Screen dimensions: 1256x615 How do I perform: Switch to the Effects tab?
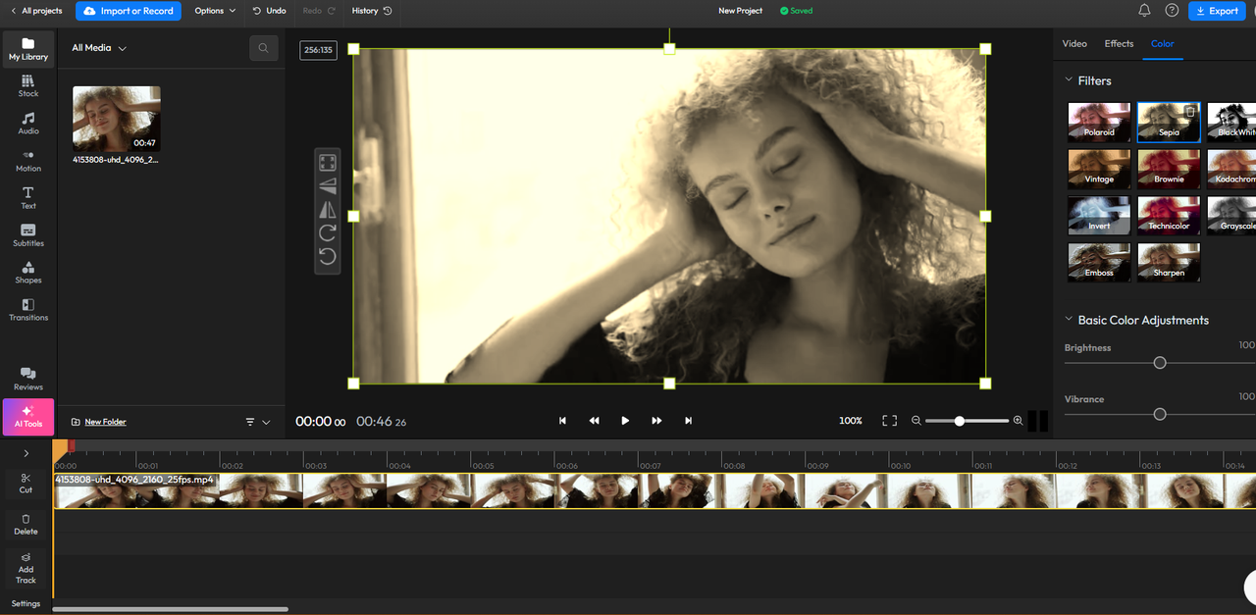pyautogui.click(x=1119, y=44)
